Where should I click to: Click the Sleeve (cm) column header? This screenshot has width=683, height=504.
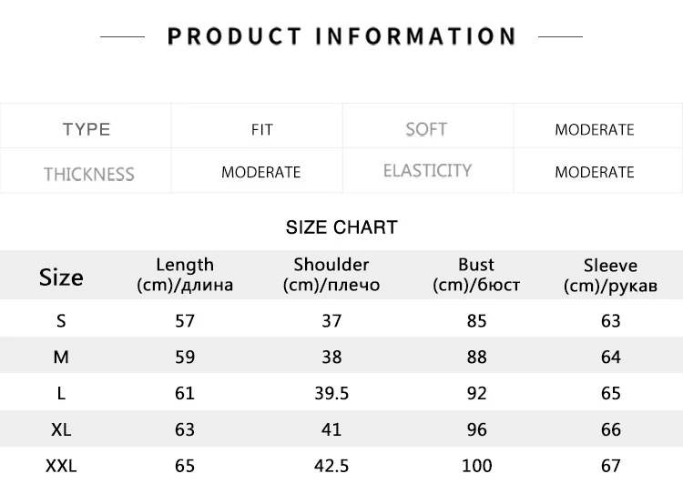[x=610, y=276]
